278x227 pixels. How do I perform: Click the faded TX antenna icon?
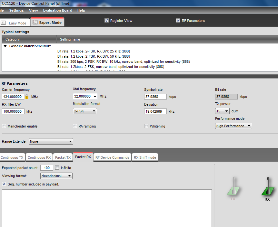233,186
